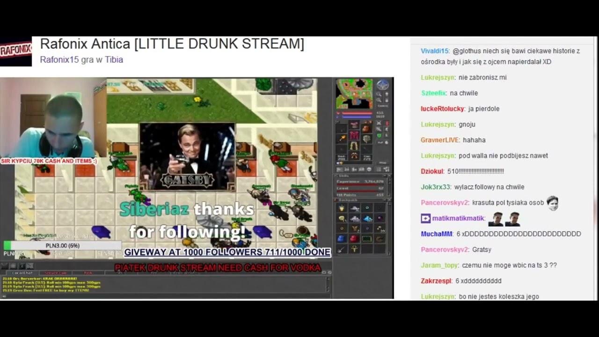This screenshot has height=337, width=599.
Task: Click the minimap compass rose
Action: tap(383, 85)
